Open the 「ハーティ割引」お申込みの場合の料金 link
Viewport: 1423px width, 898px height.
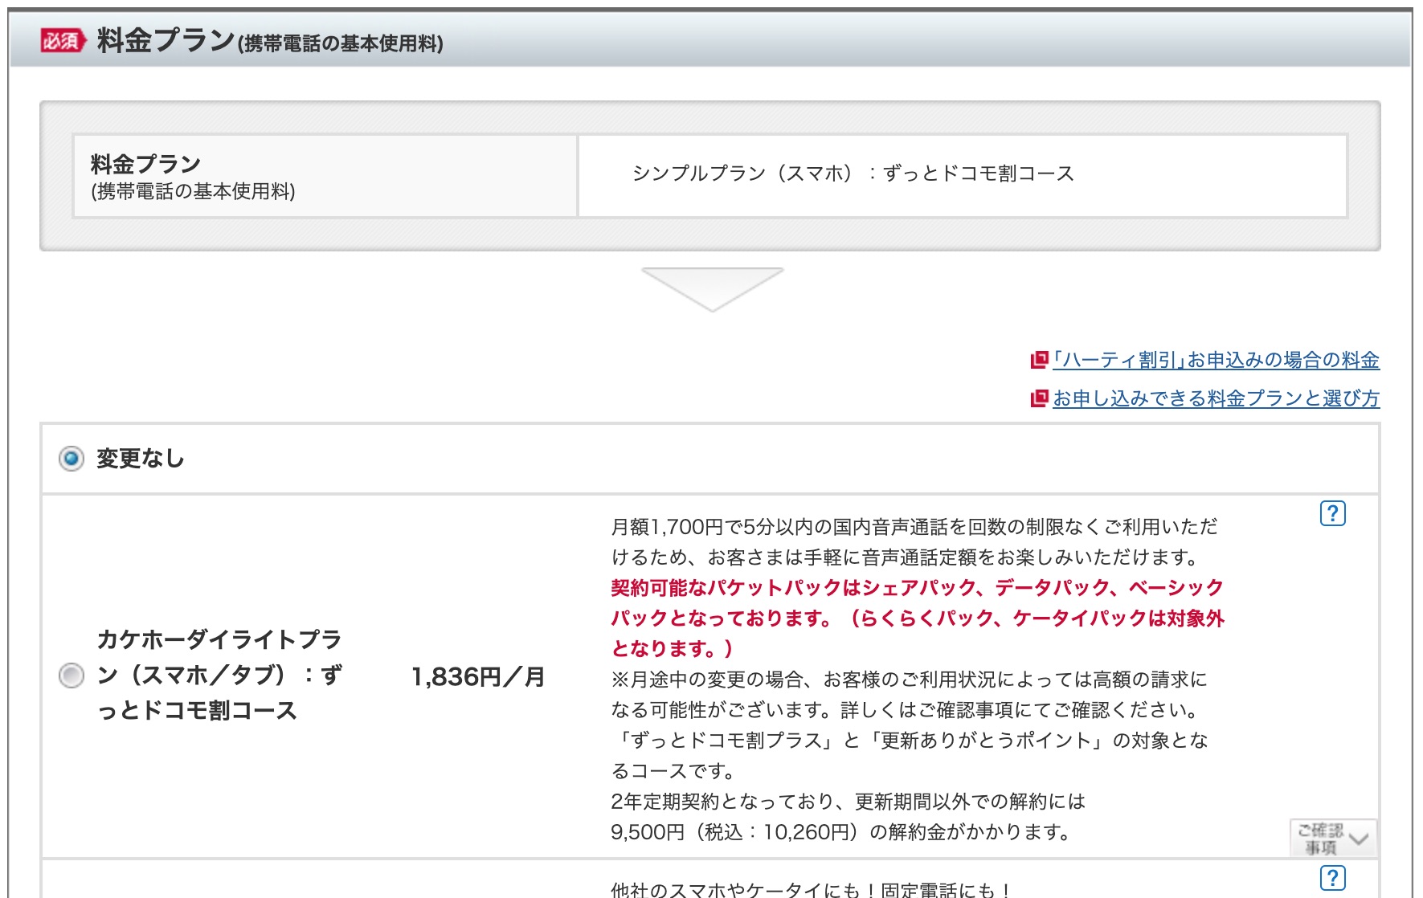coord(1216,360)
